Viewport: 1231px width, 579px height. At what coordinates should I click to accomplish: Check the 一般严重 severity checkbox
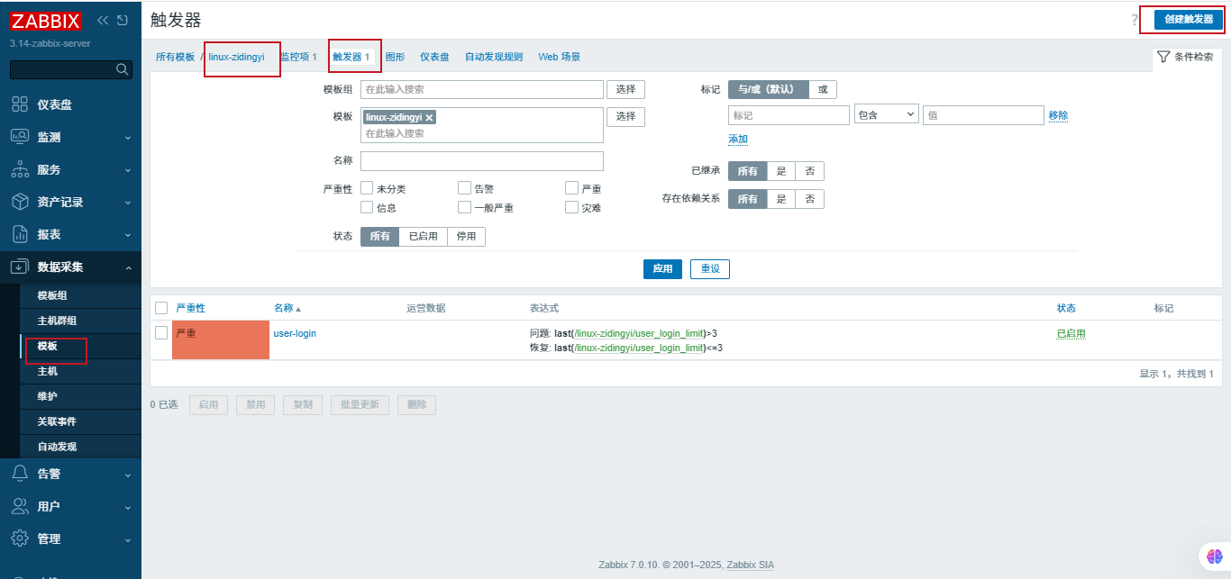(464, 207)
